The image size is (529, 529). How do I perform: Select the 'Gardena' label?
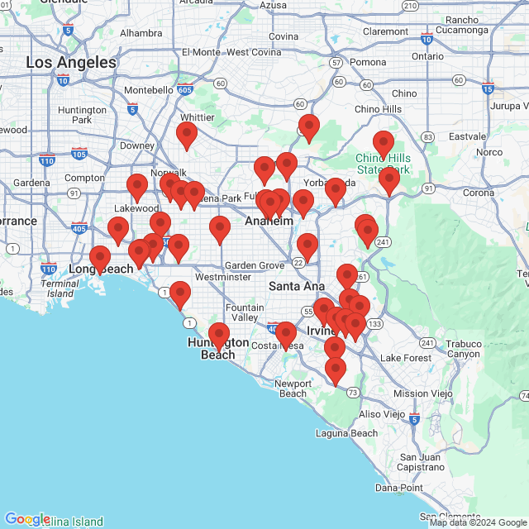[x=31, y=183]
